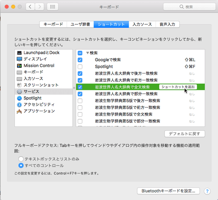Select the 岩波世界人名大辞典で後方一致検索 row
Image resolution: width=218 pixels, height=200 pixels.
140,74
